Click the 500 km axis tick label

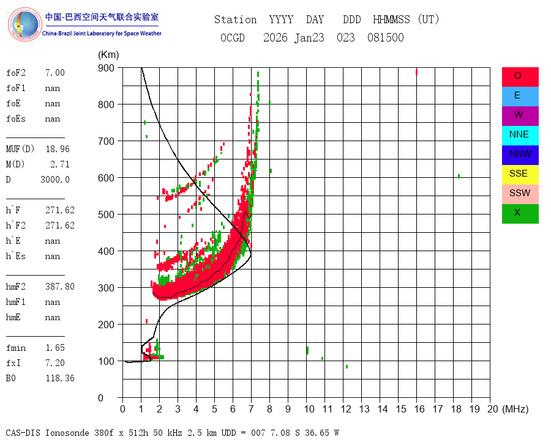(106, 215)
